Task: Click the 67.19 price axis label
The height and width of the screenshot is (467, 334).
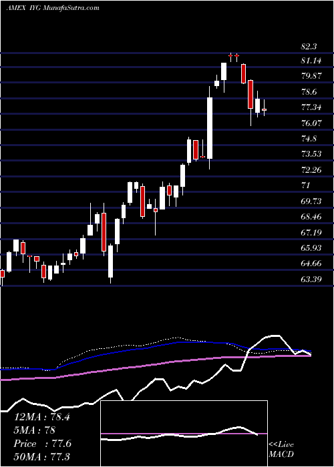Action: (x=312, y=232)
